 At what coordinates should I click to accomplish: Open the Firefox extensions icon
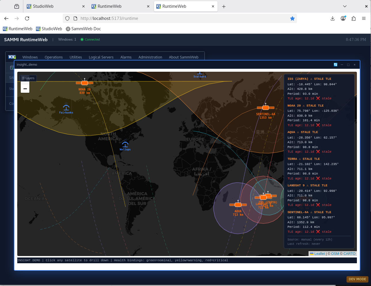353,18
